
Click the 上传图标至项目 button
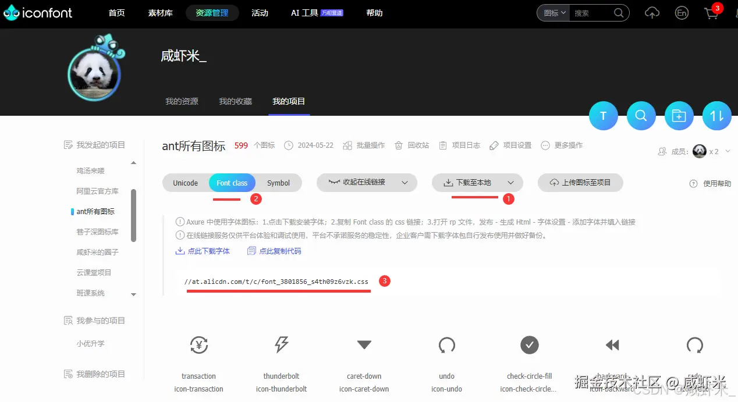(x=580, y=182)
